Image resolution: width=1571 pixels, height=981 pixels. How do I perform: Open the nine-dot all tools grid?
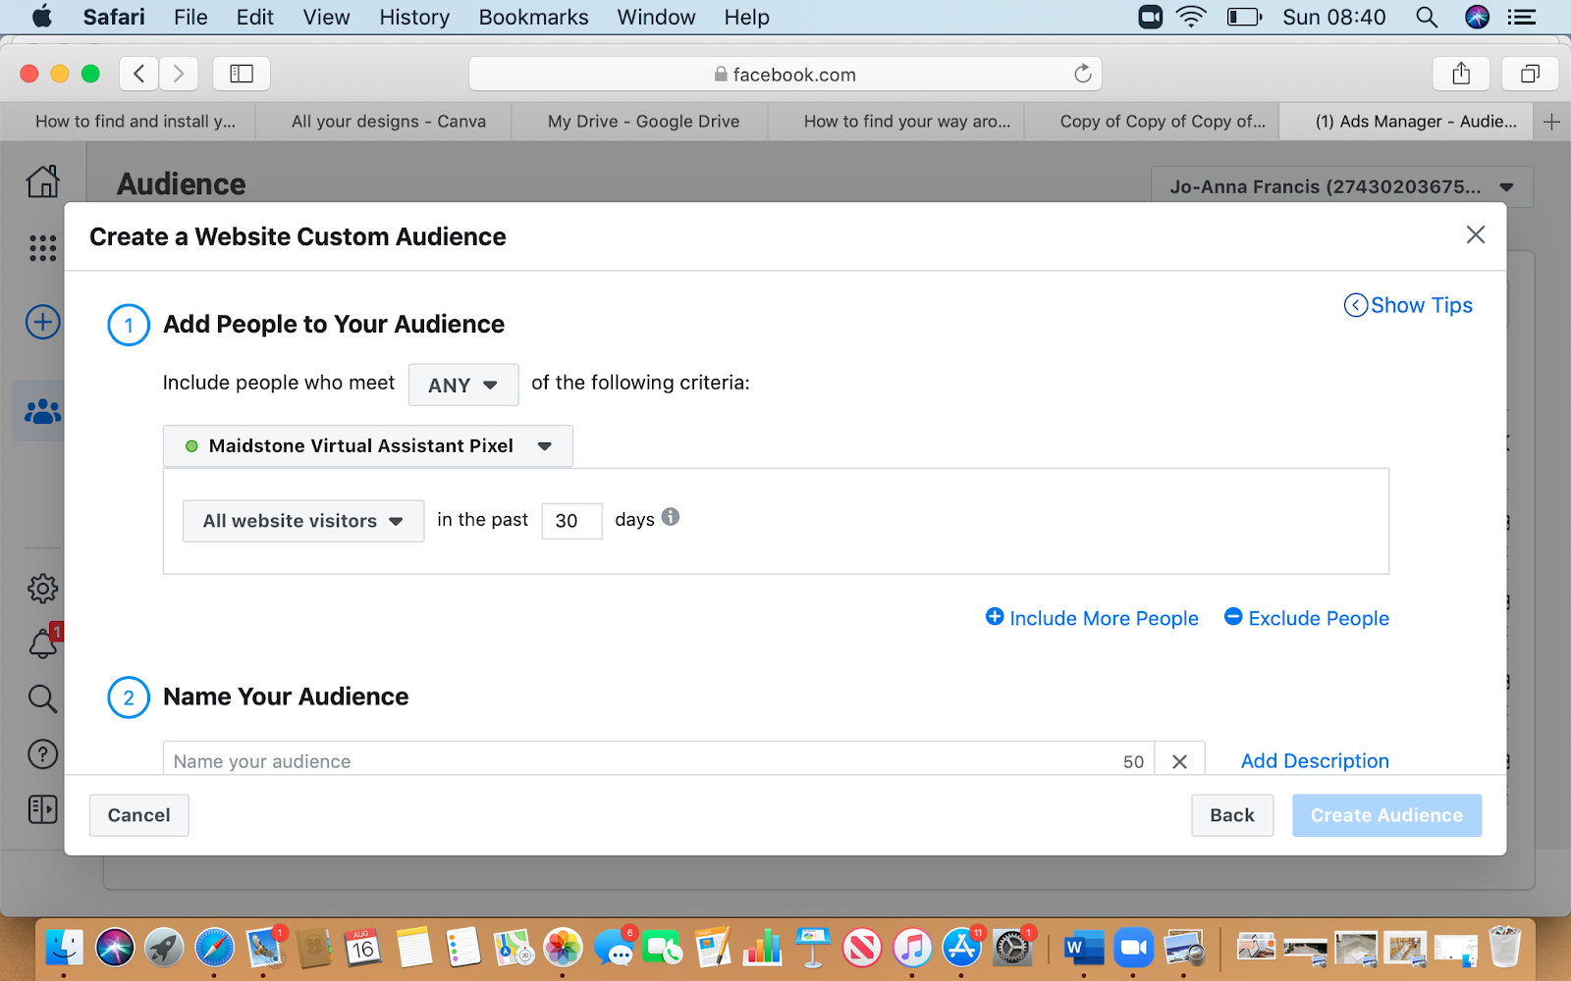tap(43, 248)
